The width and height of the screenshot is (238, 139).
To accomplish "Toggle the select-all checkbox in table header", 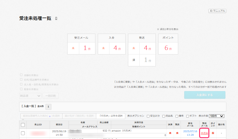I will click(23, 125).
